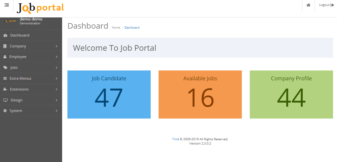Click the Extra Menus list icon
Image resolution: width=337 pixels, height=162 pixels.
coord(5,79)
